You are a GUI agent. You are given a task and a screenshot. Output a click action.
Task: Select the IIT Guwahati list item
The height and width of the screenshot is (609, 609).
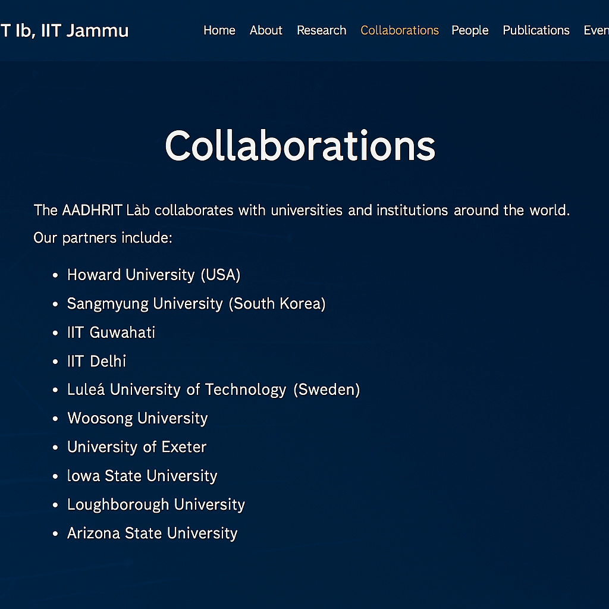(x=111, y=332)
